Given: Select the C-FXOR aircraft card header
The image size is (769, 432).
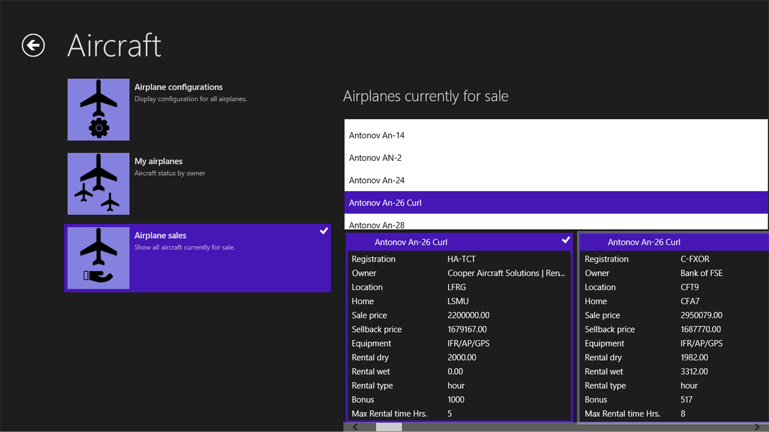Looking at the screenshot, I should pos(644,242).
